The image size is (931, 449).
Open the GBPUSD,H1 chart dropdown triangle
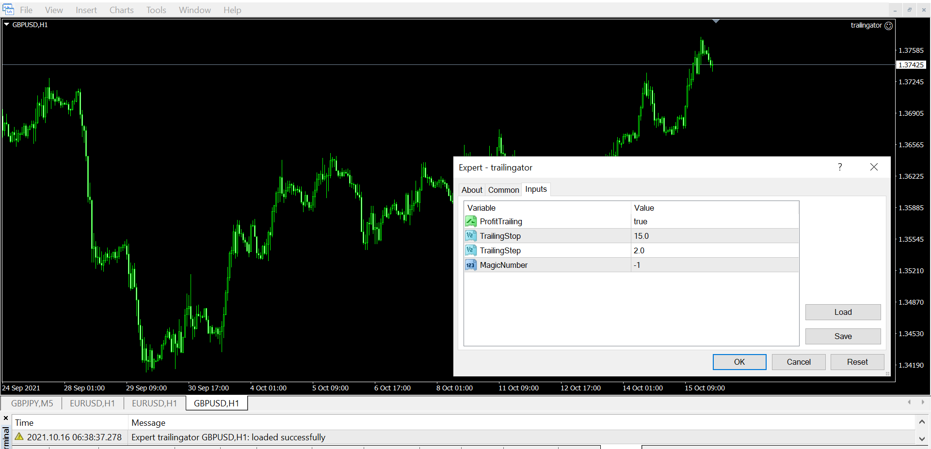tap(7, 24)
